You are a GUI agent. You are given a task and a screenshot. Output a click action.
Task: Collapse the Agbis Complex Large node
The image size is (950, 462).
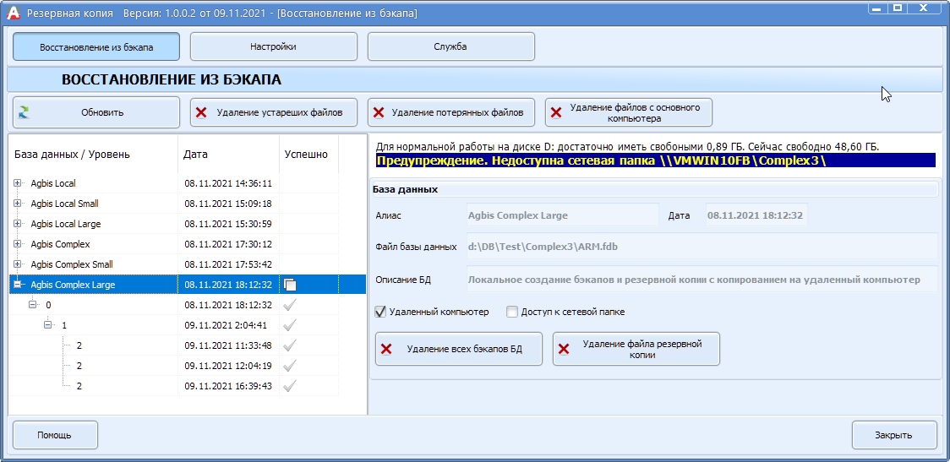click(17, 285)
